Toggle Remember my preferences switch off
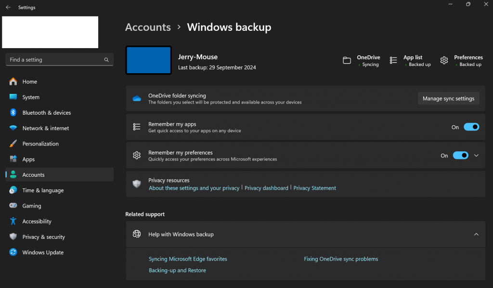 click(461, 156)
